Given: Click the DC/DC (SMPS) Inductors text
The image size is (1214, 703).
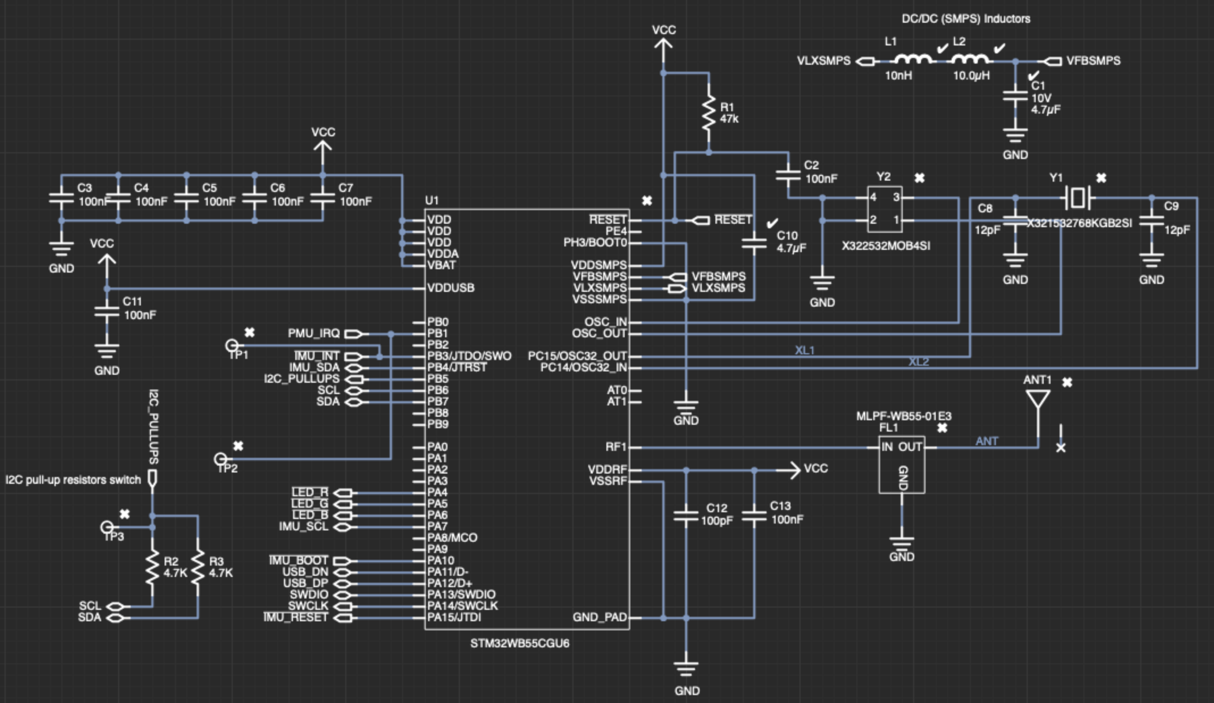Looking at the screenshot, I should click(x=966, y=19).
